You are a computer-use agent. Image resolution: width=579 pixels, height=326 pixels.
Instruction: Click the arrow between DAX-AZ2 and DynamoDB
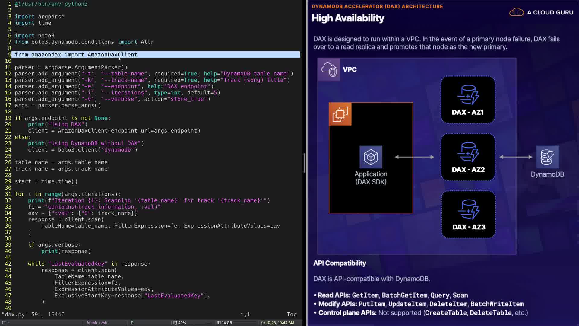[516, 157]
